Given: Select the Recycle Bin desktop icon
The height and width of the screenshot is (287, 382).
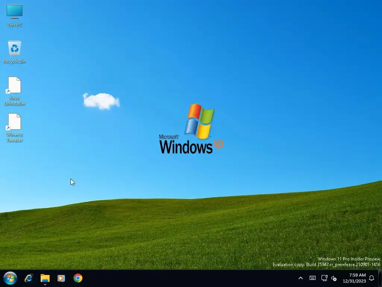Looking at the screenshot, I should click(15, 52).
